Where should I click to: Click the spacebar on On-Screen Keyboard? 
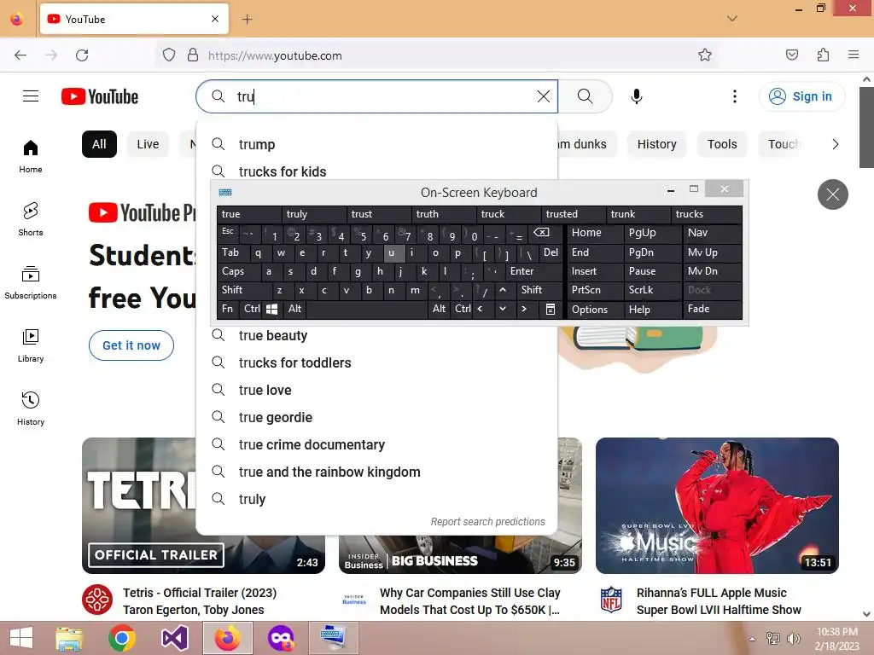[367, 309]
